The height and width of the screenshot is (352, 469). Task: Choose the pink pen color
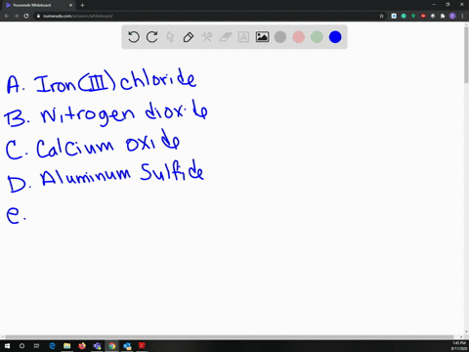point(299,37)
